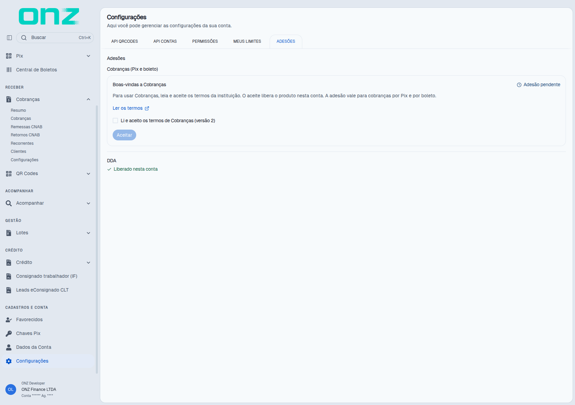Image resolution: width=575 pixels, height=405 pixels.
Task: Click the Crédito document icon
Action: [x=9, y=262]
